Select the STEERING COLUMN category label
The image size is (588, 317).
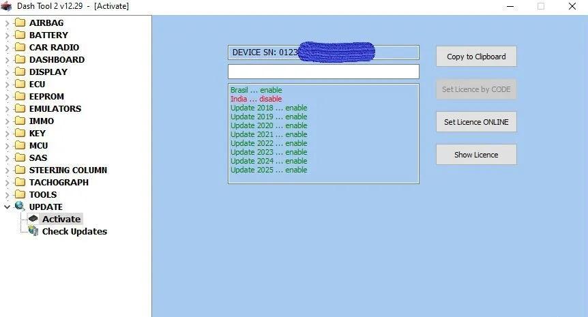coord(68,170)
